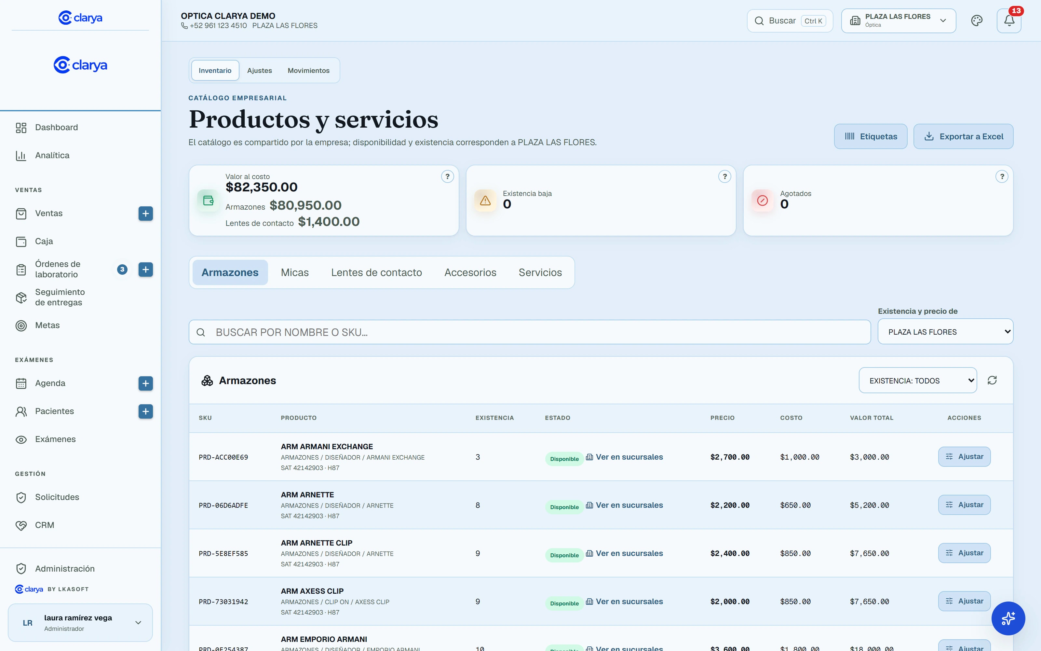This screenshot has height=651, width=1041.
Task: Click the Analítica chart icon
Action: [x=21, y=156]
